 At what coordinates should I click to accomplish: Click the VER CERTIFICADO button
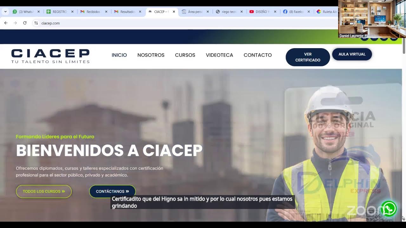(x=308, y=57)
